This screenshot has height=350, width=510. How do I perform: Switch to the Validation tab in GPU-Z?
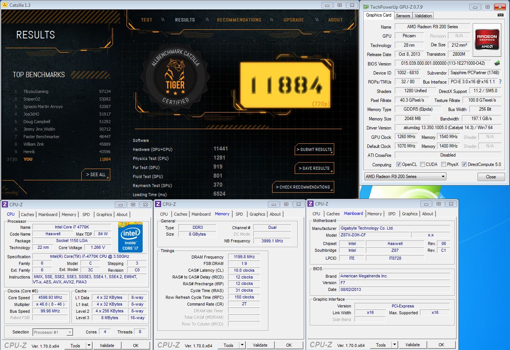[x=423, y=16]
